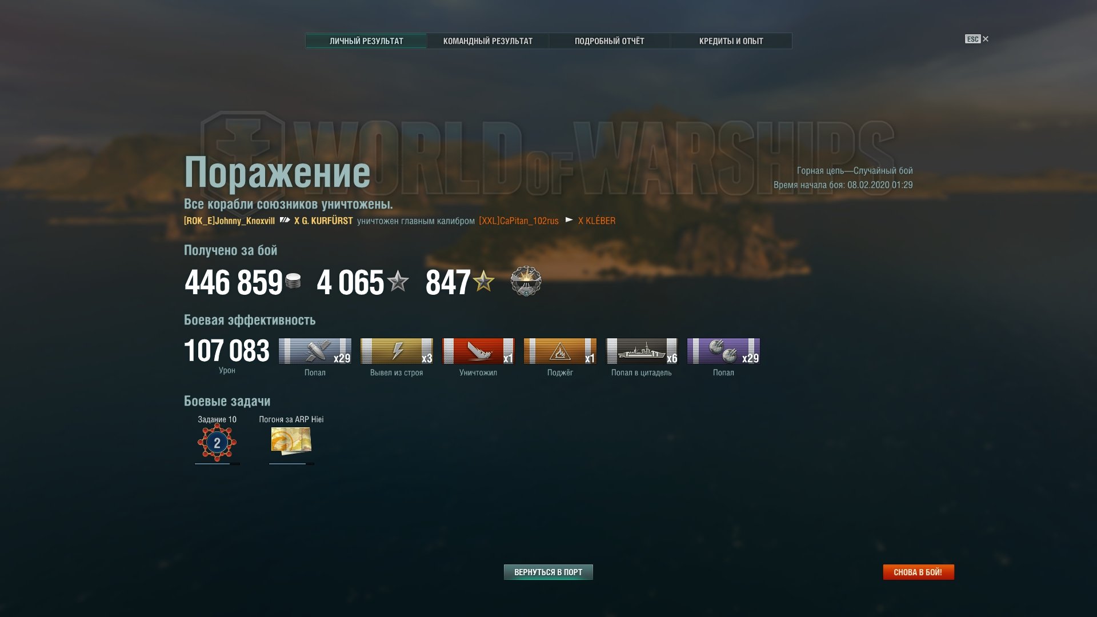1097x617 pixels.
Task: Click the 'Поджёг' fire ribbon
Action: click(x=560, y=351)
